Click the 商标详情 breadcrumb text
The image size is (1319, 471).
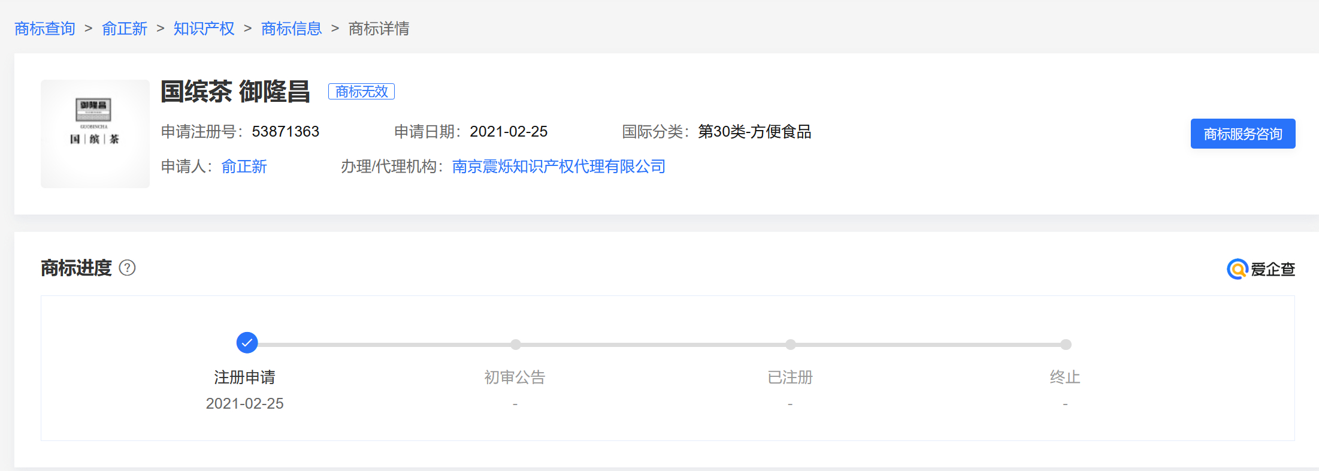click(379, 29)
